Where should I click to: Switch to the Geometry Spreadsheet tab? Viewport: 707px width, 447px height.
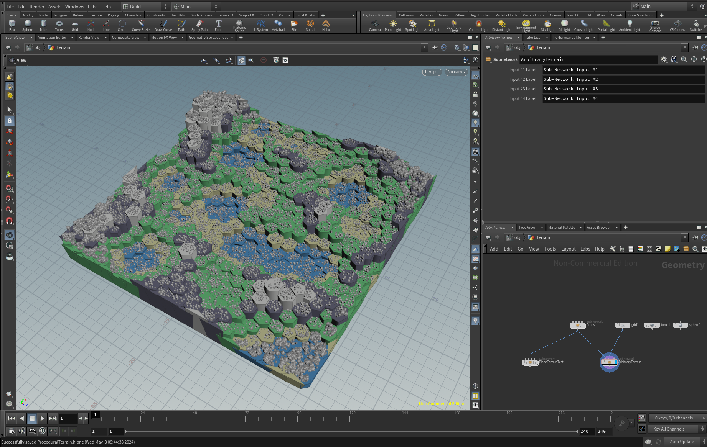pyautogui.click(x=208, y=38)
